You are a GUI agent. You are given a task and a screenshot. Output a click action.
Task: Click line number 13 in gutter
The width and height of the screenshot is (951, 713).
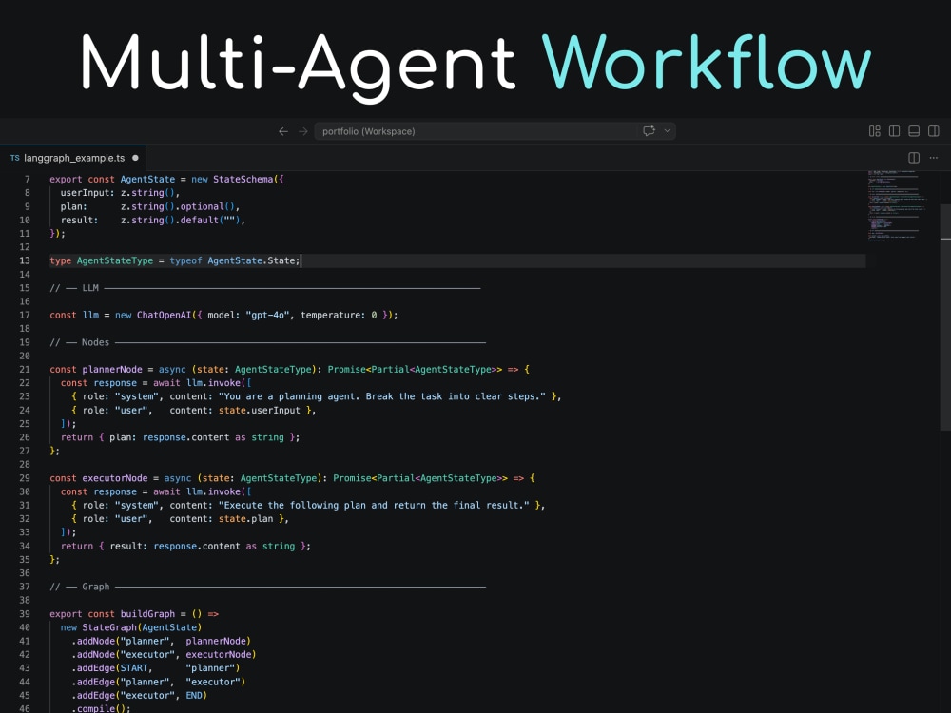(x=25, y=260)
